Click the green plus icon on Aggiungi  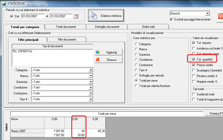(98, 52)
